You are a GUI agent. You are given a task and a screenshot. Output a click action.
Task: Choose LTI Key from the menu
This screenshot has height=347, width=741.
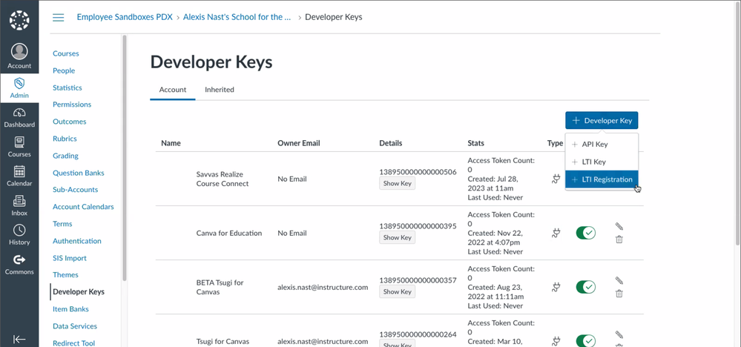coord(602,162)
